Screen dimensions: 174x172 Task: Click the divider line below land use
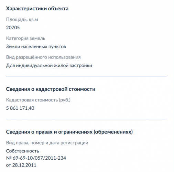(86, 76)
